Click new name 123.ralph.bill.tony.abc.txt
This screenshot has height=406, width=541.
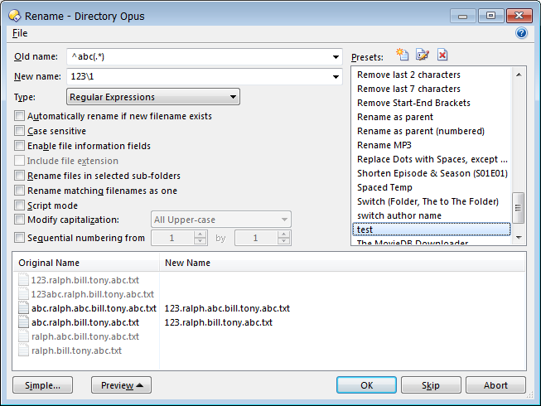coord(219,322)
